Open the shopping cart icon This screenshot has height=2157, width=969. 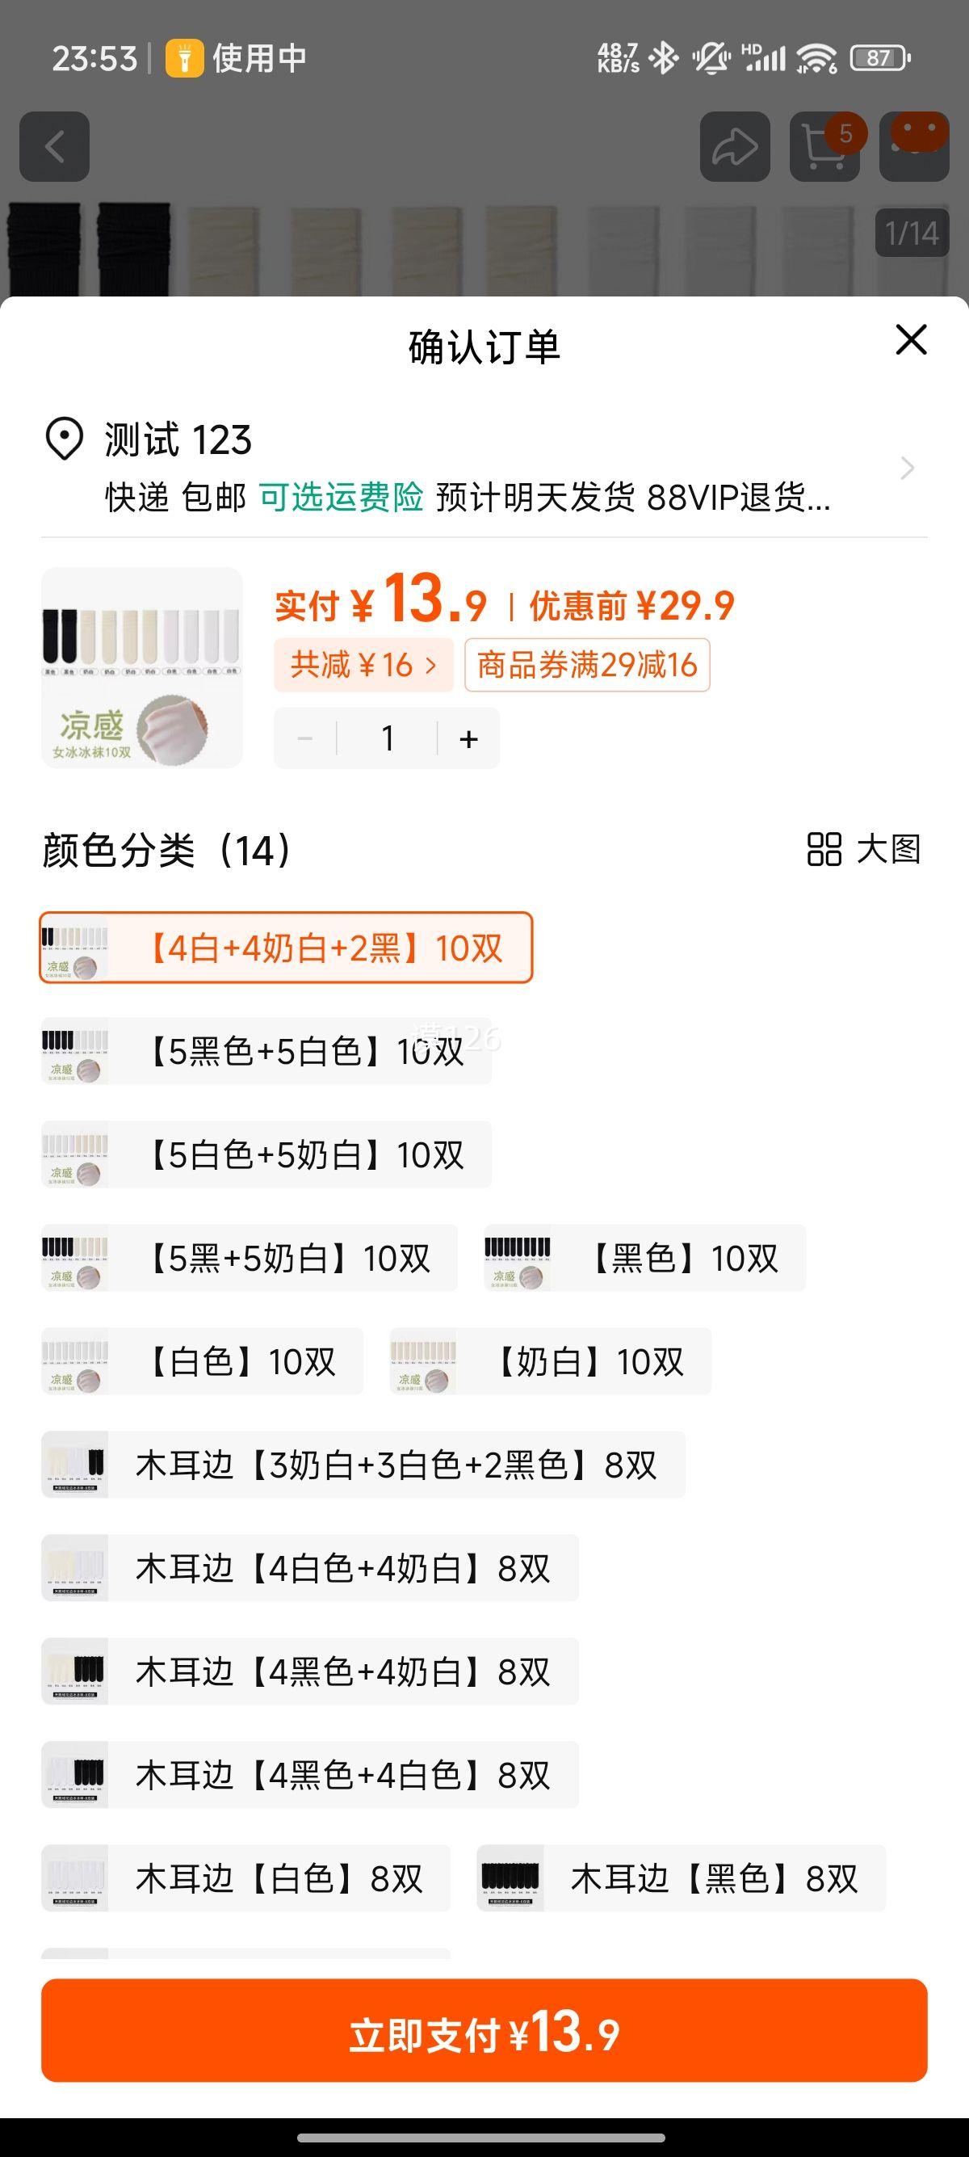(824, 146)
